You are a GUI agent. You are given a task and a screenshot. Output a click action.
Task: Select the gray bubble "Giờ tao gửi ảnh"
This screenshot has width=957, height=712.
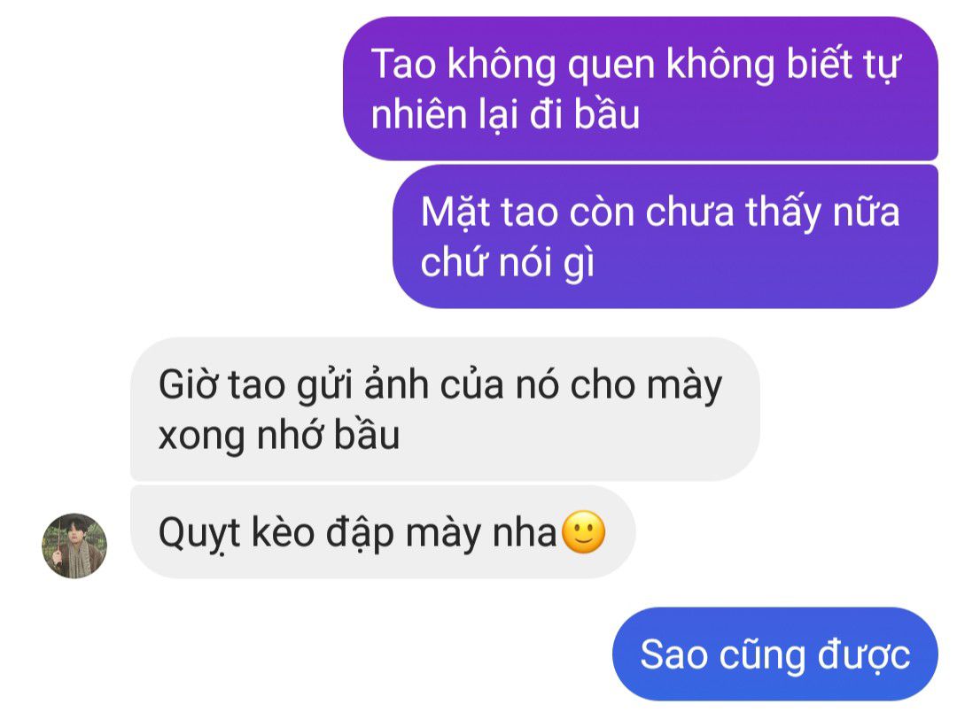445,409
